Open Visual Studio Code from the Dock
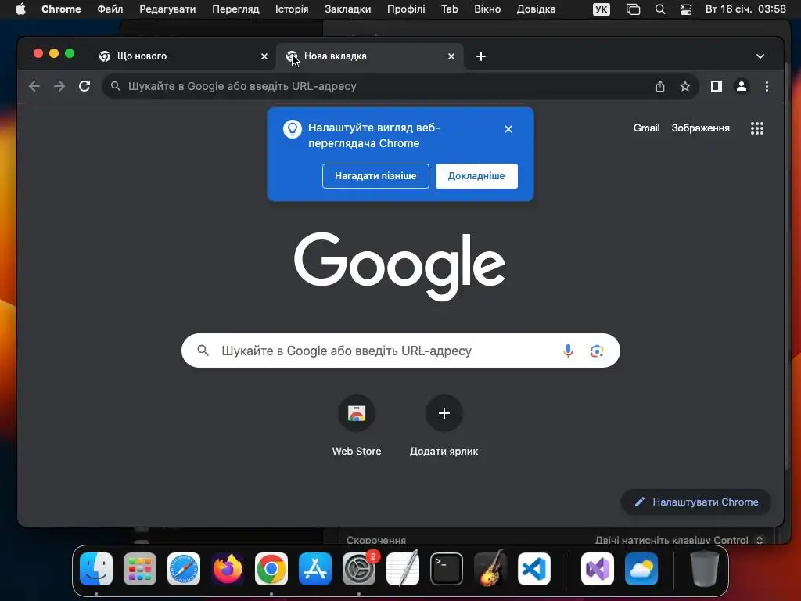 tap(533, 569)
